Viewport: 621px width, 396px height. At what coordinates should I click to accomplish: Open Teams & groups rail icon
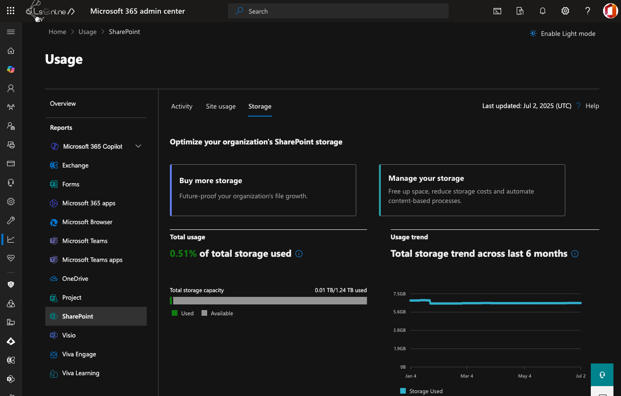point(11,107)
